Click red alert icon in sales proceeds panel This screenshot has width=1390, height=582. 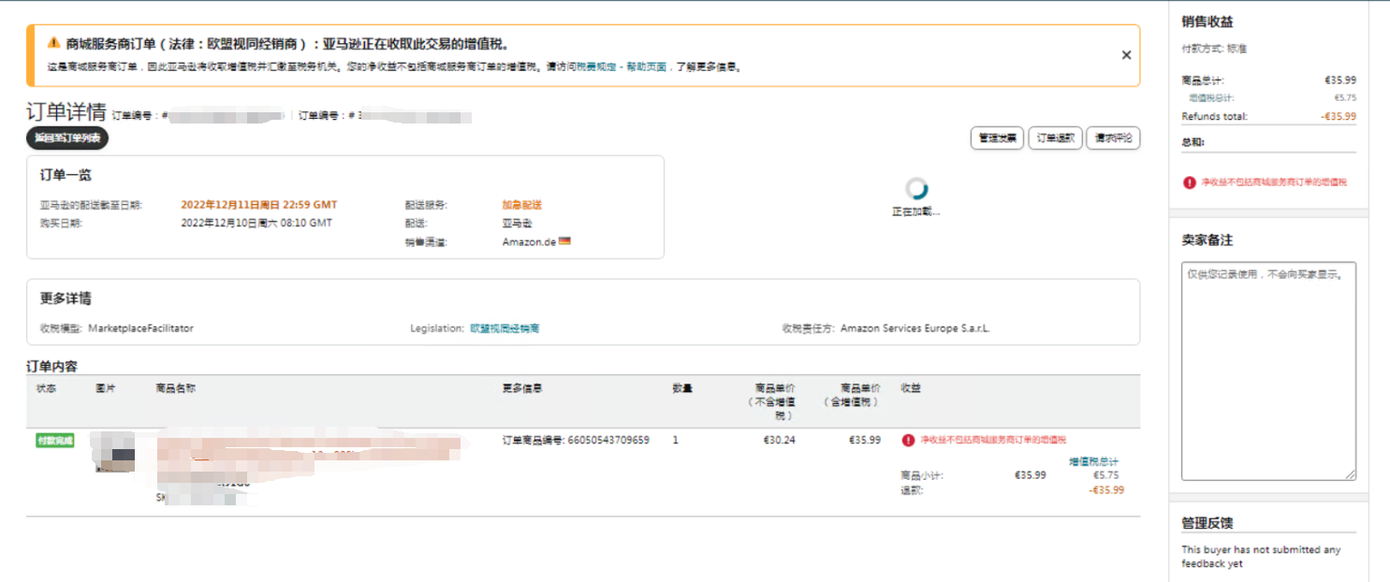click(1189, 182)
